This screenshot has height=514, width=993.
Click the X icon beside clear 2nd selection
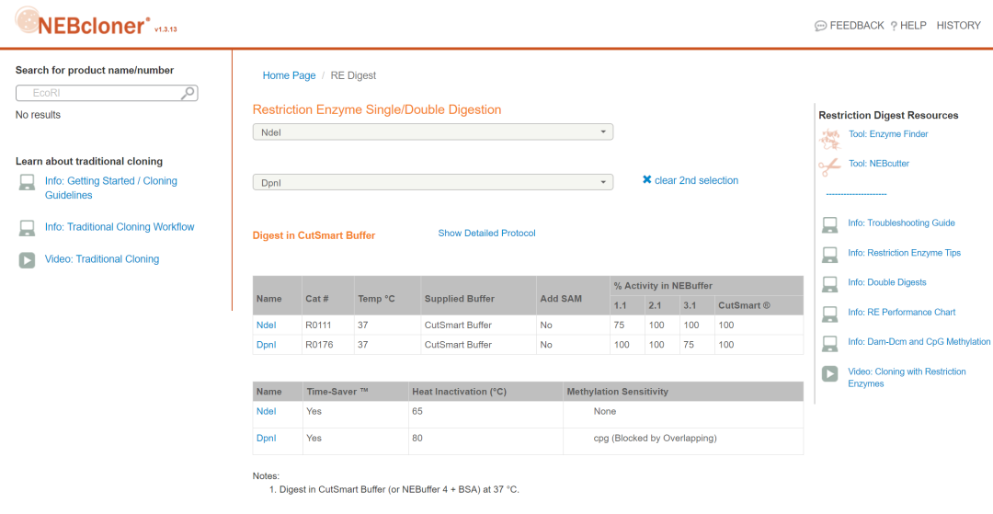click(646, 180)
